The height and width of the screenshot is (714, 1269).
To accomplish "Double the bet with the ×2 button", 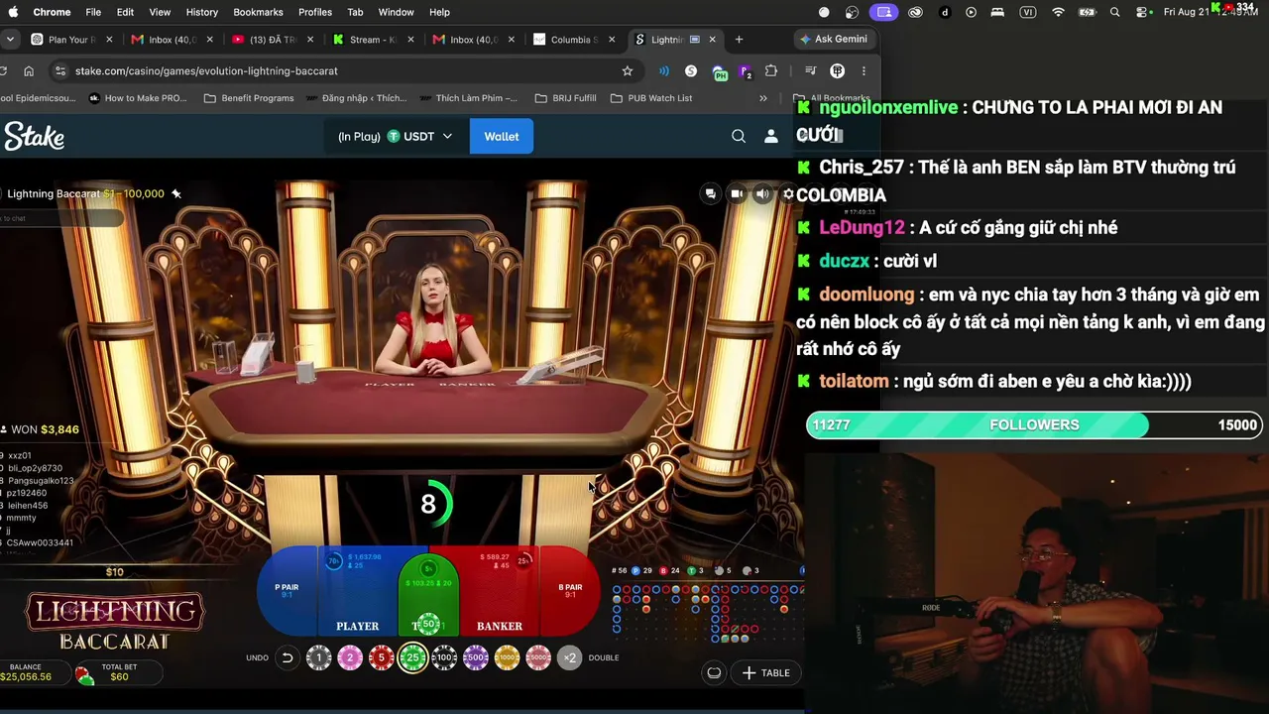I will click(570, 657).
